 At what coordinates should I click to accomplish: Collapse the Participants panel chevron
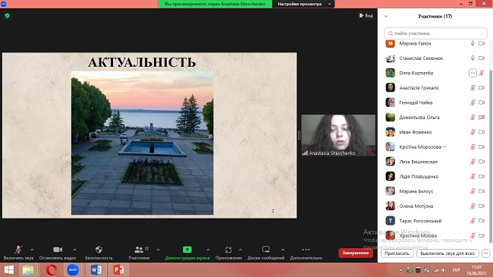click(386, 17)
